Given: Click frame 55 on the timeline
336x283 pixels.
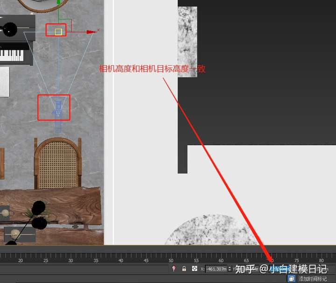Looking at the screenshot, I should 196,260.
